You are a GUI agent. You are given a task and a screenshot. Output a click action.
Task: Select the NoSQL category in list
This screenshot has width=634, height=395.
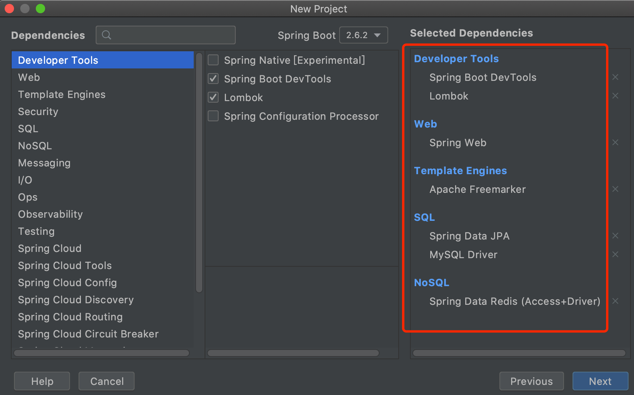[x=103, y=145]
